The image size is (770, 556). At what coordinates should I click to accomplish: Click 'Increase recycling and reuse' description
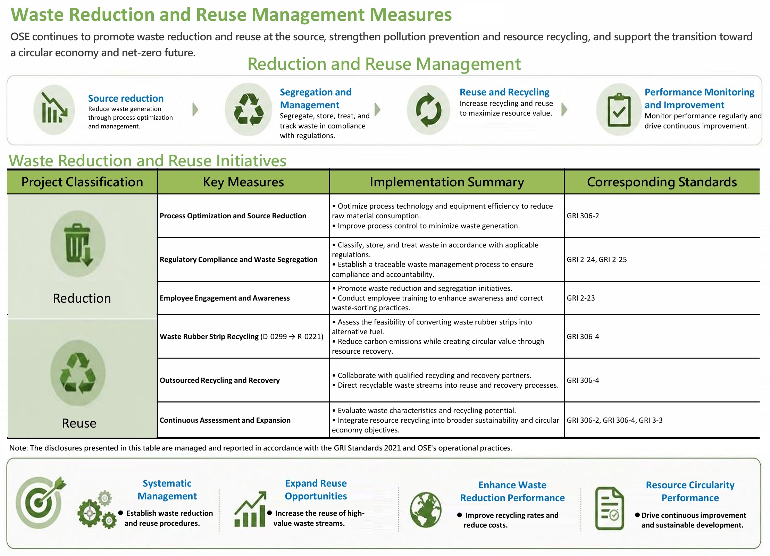tap(506, 108)
